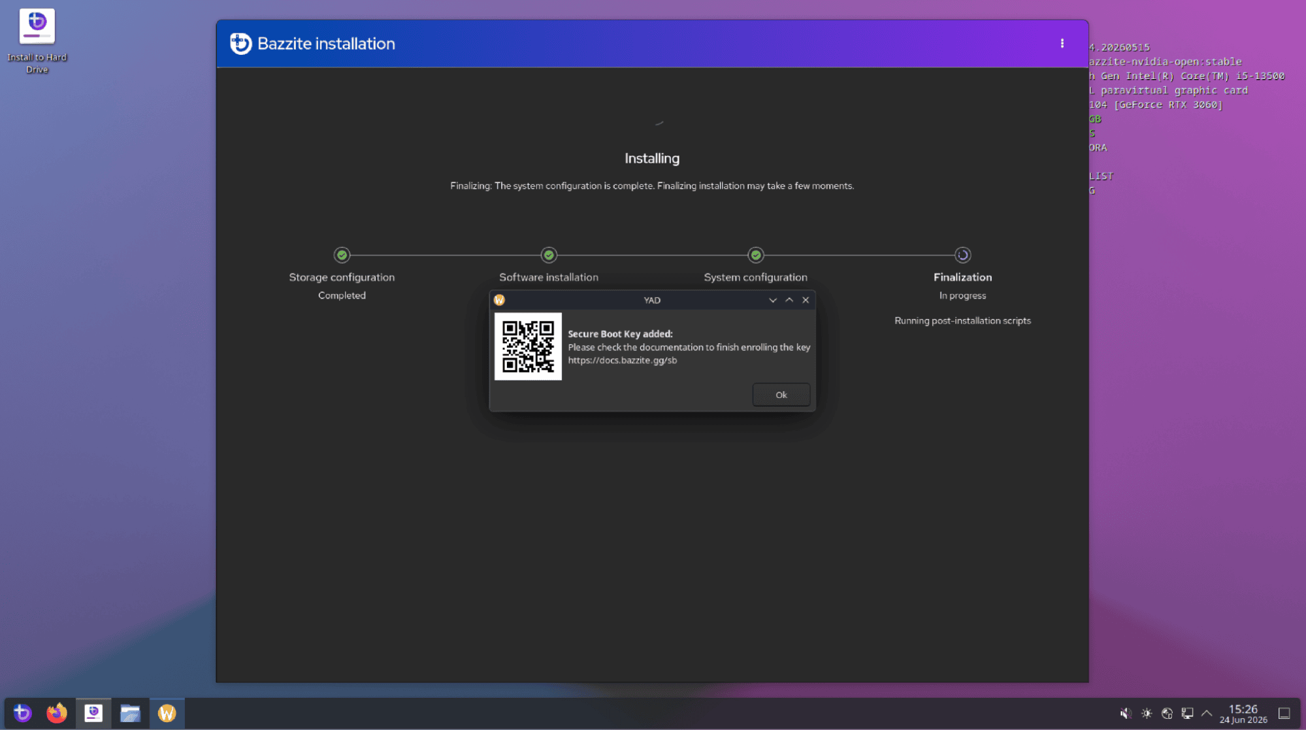Click the Storage configuration completed checkmark

coord(342,255)
